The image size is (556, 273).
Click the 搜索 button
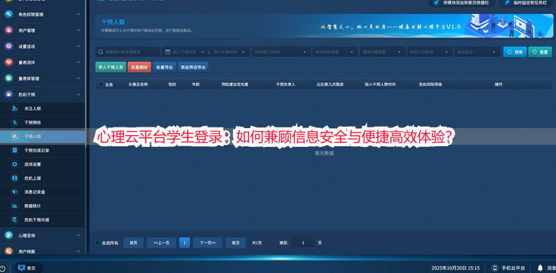click(515, 52)
